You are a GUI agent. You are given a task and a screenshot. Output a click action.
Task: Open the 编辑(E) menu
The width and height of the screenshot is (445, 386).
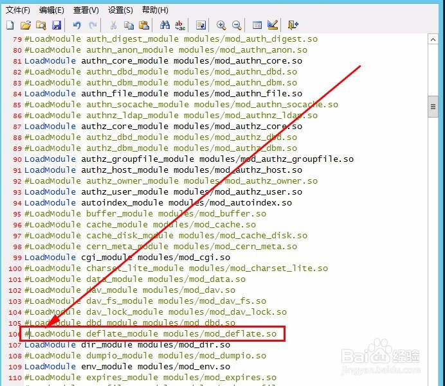[x=51, y=10]
